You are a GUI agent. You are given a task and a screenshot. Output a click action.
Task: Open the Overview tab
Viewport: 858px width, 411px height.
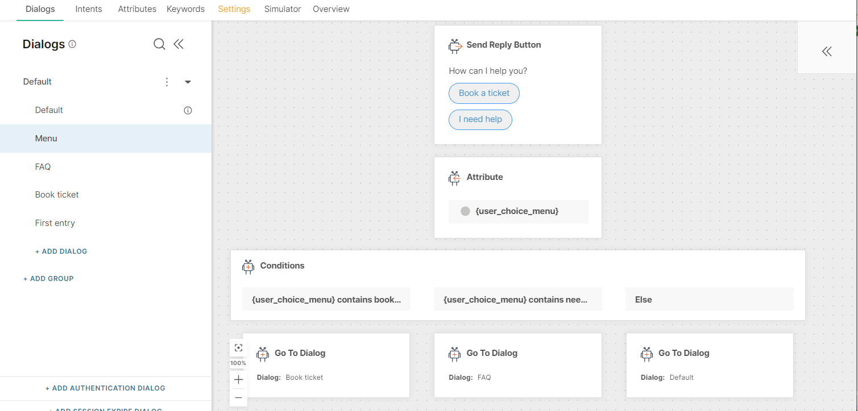click(x=331, y=9)
